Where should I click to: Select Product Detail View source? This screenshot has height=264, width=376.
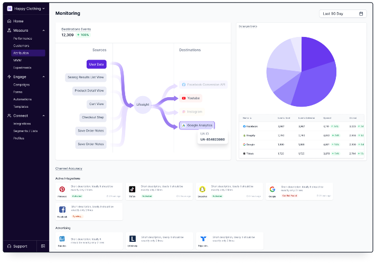[x=89, y=91]
